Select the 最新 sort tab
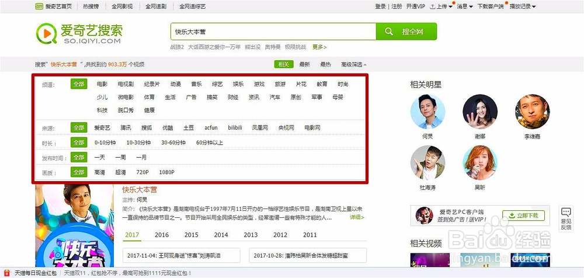Image resolution: width=584 pixels, height=278 pixels. (304, 64)
